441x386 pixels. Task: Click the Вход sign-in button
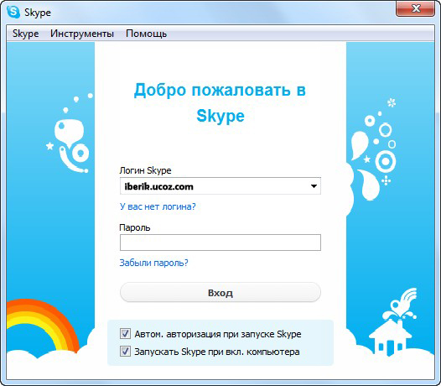[x=220, y=293]
